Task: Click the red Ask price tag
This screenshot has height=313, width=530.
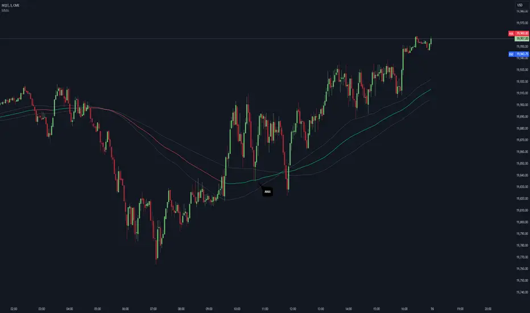Action: pyautogui.click(x=511, y=34)
